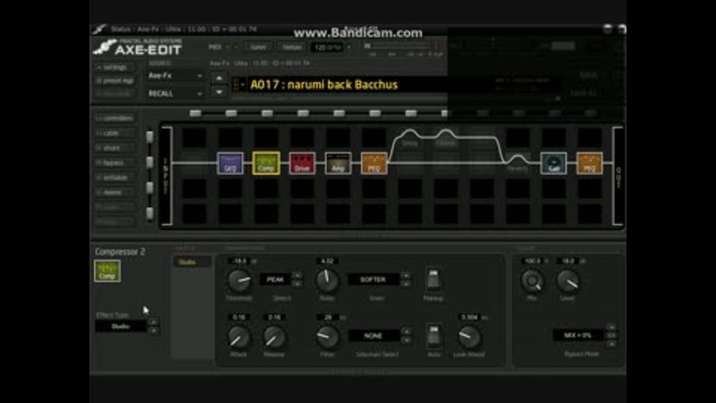Click the shunt button

pyautogui.click(x=115, y=148)
